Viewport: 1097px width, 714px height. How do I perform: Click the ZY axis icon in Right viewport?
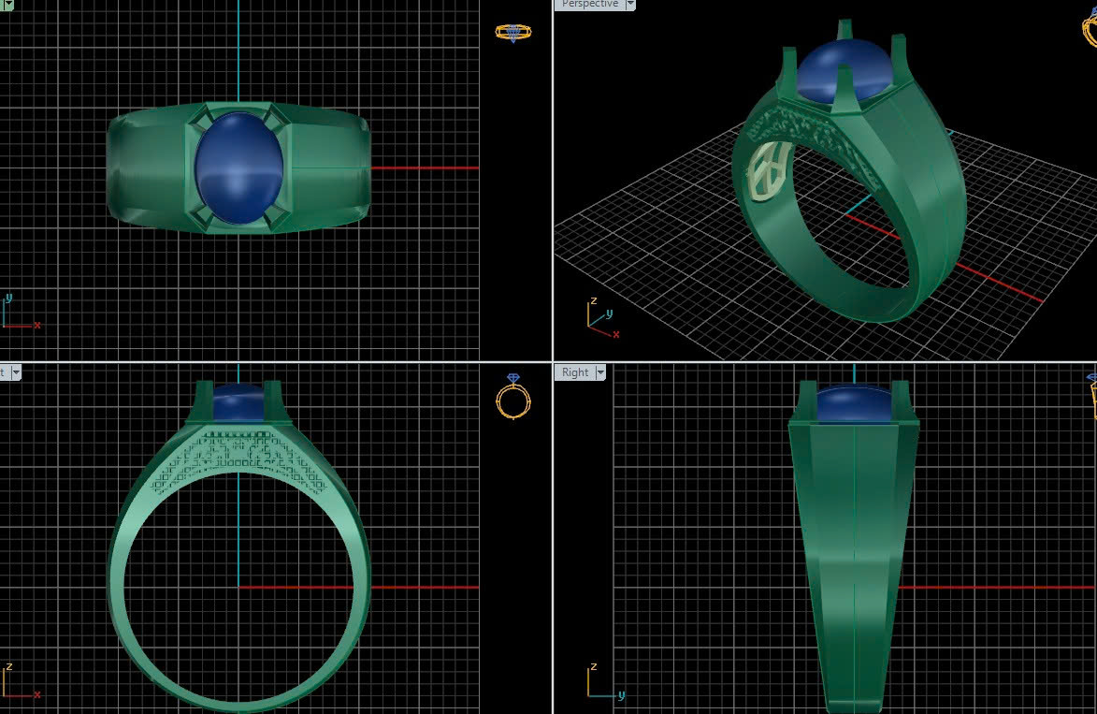(603, 683)
